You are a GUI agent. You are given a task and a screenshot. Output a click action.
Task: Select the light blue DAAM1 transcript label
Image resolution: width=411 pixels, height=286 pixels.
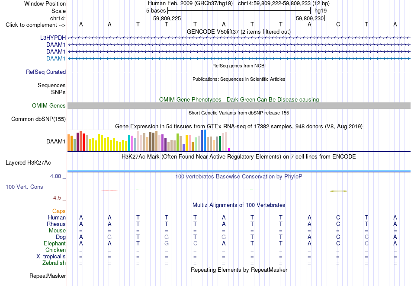pos(56,58)
